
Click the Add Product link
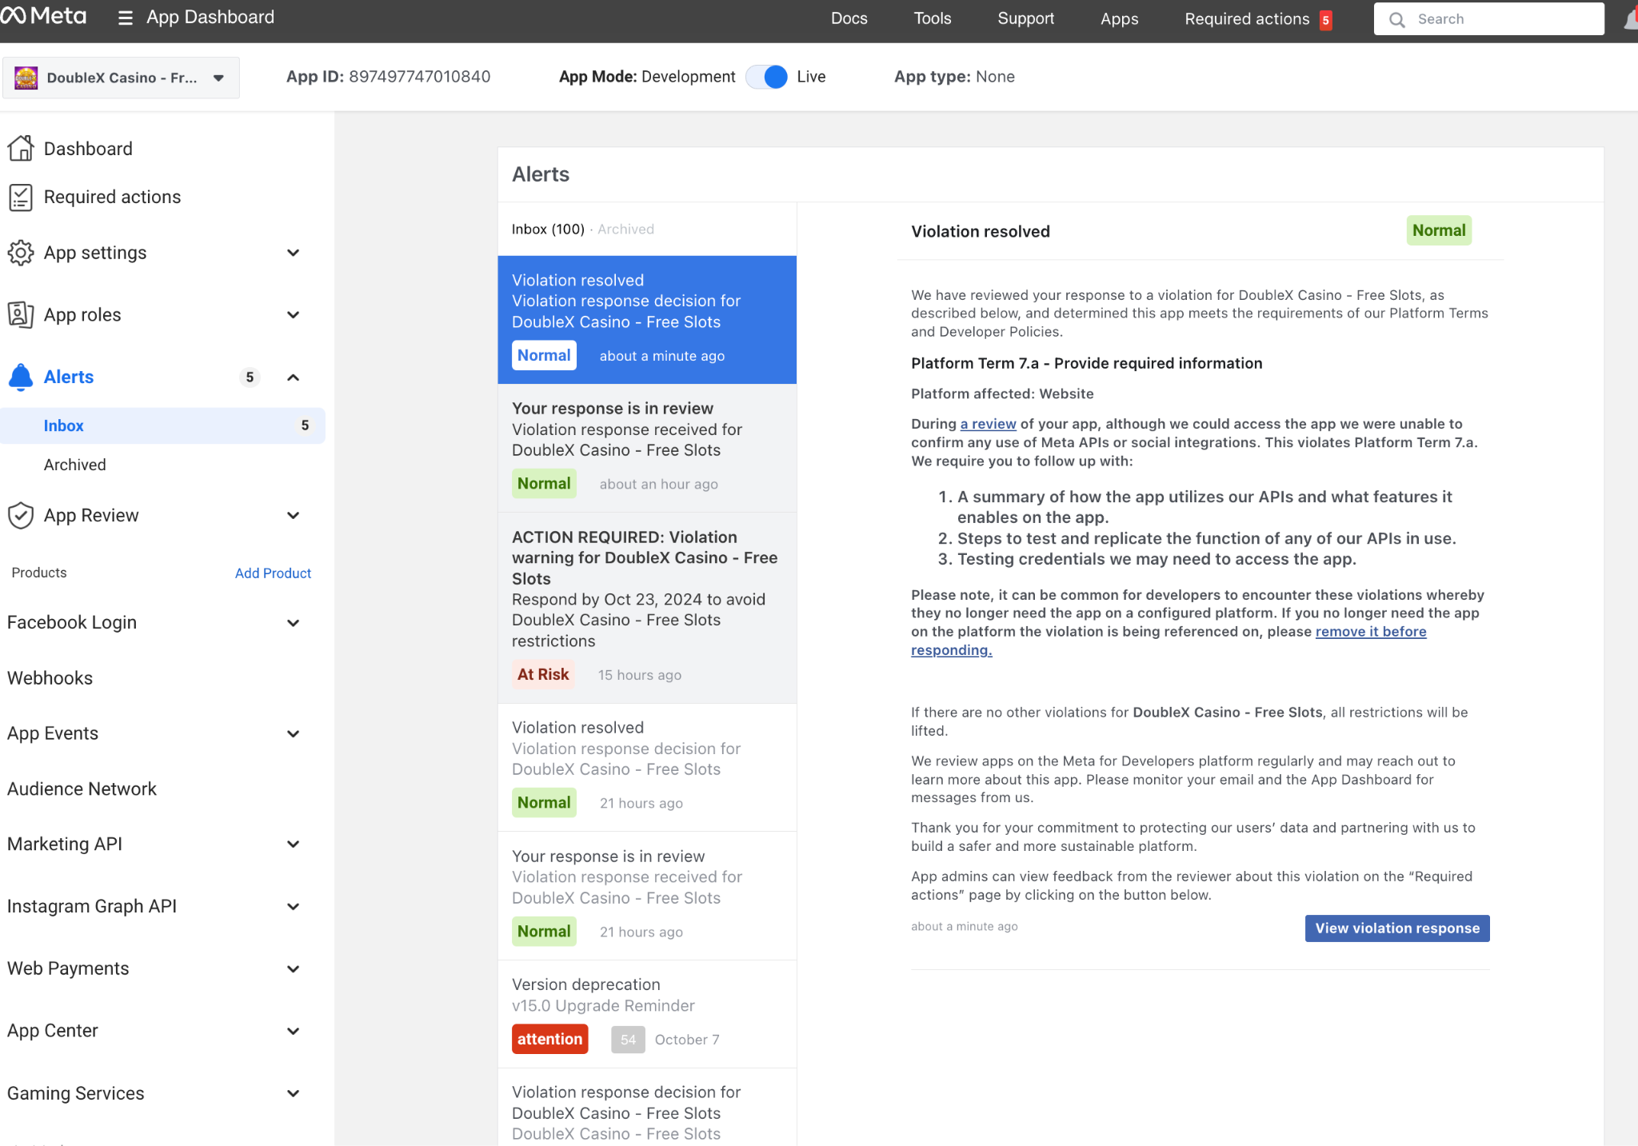click(273, 573)
